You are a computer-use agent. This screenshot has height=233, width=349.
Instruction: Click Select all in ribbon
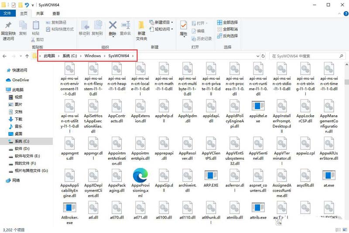point(227,22)
